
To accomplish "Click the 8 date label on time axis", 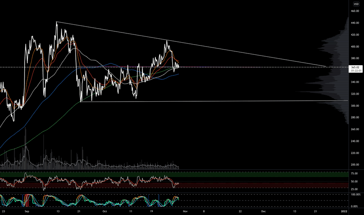I will pos(204,211).
